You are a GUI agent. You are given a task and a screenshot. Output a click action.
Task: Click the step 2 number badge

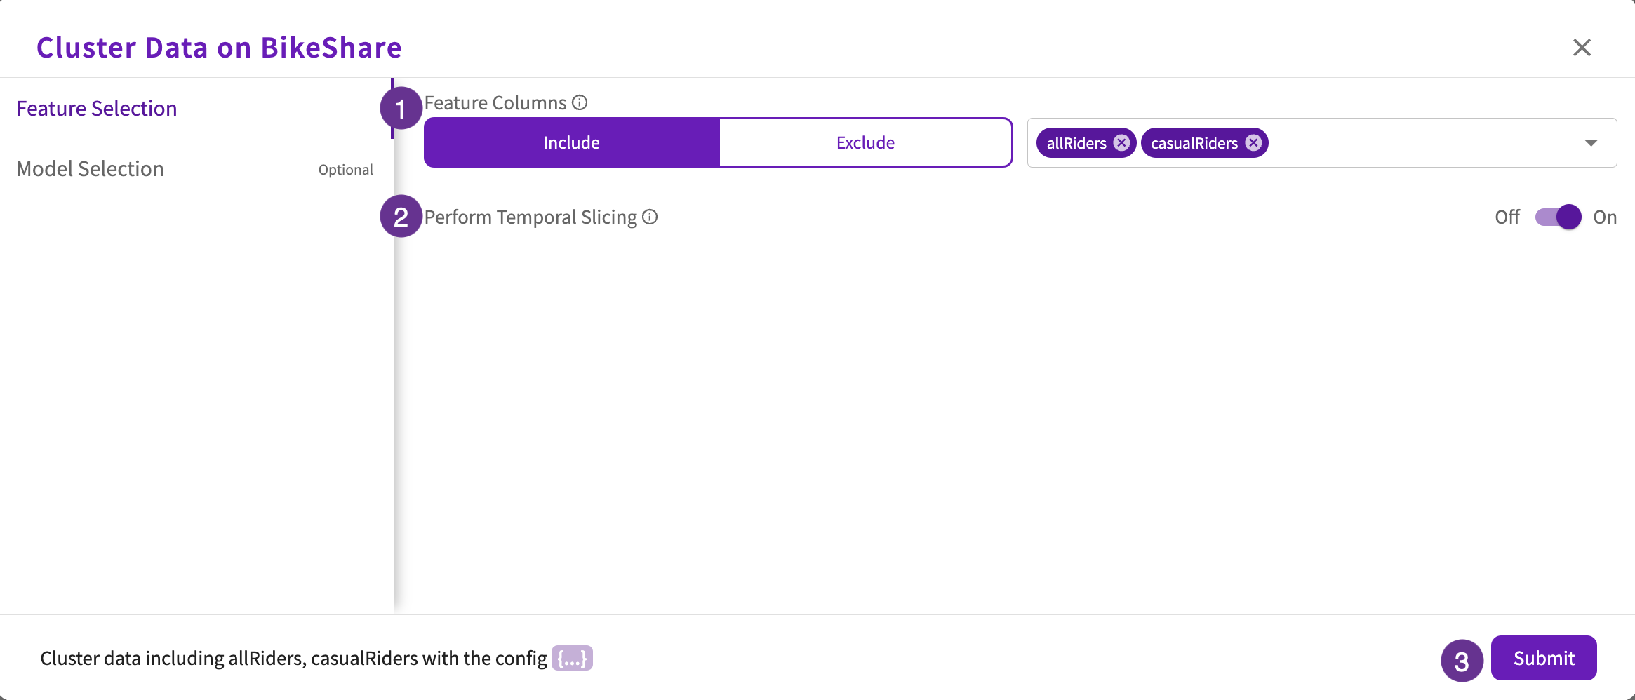401,216
